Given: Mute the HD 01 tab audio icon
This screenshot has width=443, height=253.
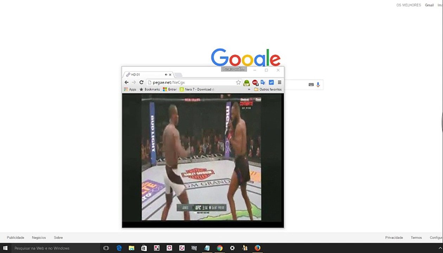Looking at the screenshot, I should (166, 74).
